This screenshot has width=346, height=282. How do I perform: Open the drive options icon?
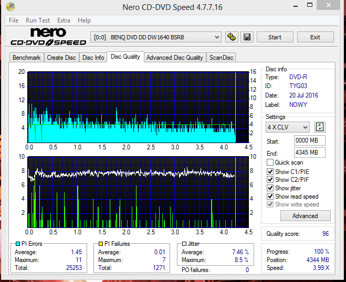coord(232,37)
